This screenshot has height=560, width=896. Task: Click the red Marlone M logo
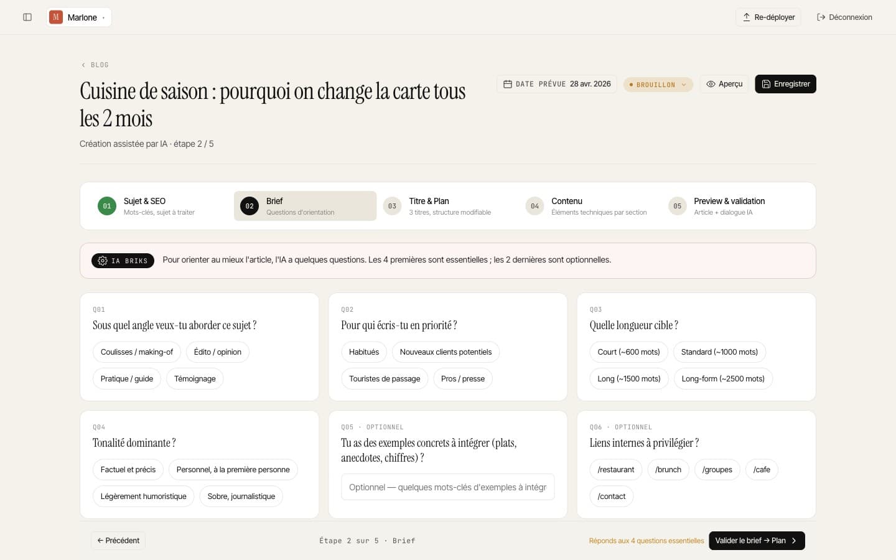click(x=56, y=17)
